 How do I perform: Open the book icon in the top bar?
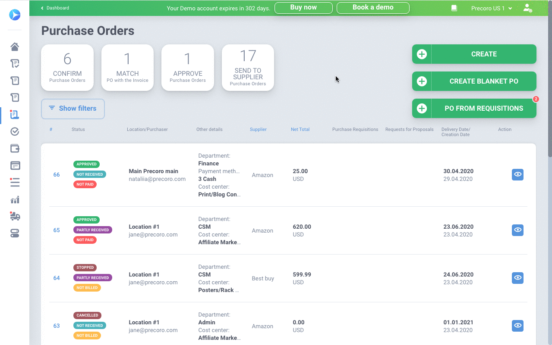(x=454, y=8)
